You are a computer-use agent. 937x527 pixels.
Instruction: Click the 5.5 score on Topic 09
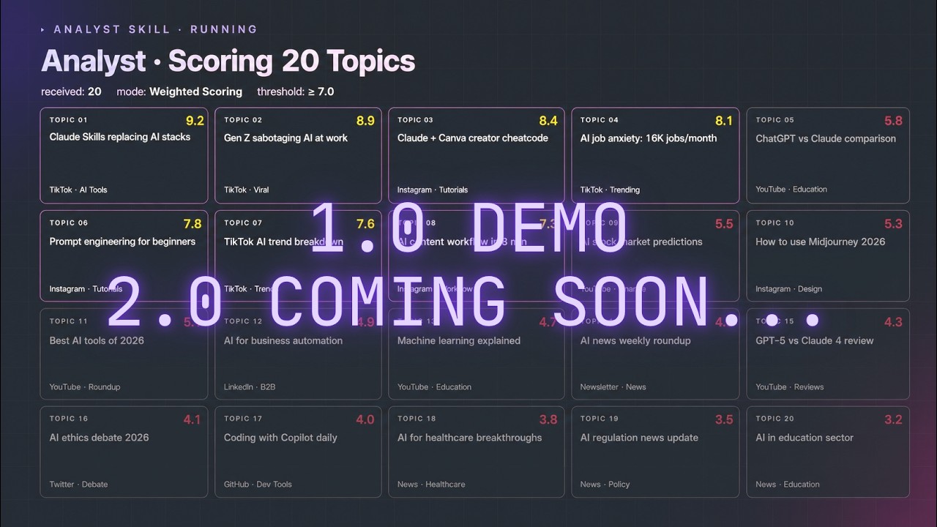coord(724,224)
